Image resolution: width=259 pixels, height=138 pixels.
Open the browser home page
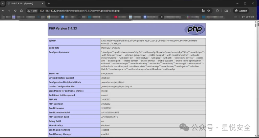click(x=21, y=11)
